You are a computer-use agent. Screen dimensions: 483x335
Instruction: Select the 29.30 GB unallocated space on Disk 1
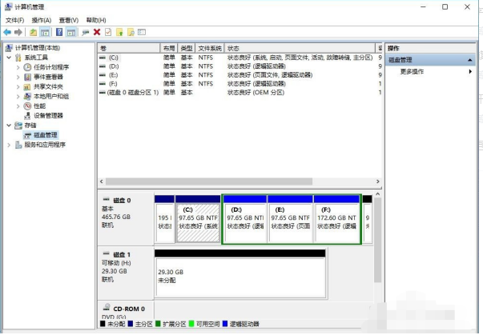239,277
